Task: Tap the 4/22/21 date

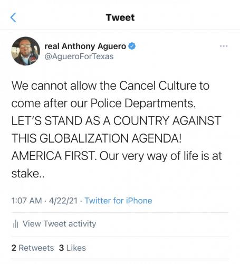Action: pos(63,201)
